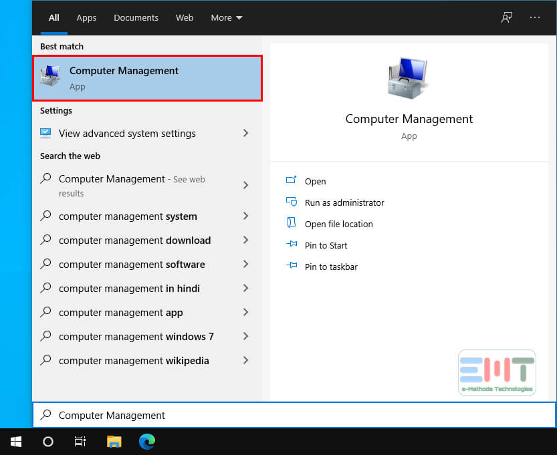Choose Run as administrator

[344, 202]
